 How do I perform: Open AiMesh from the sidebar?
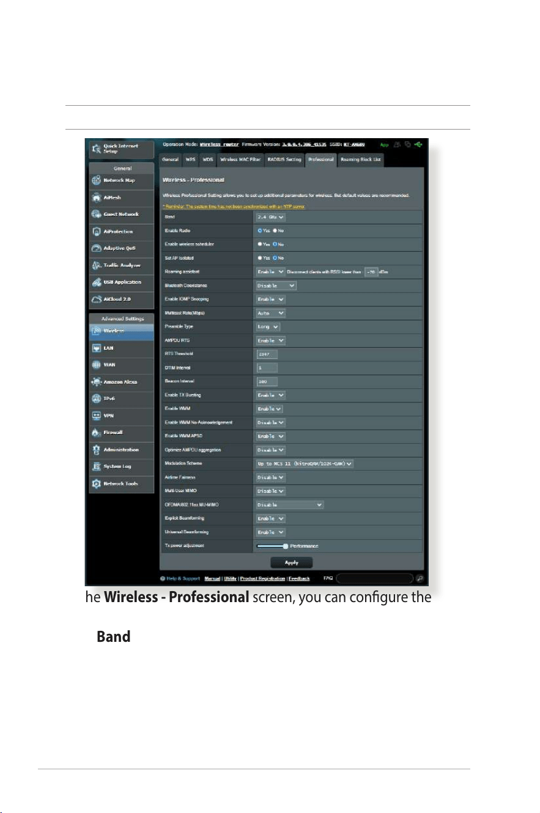96,197
